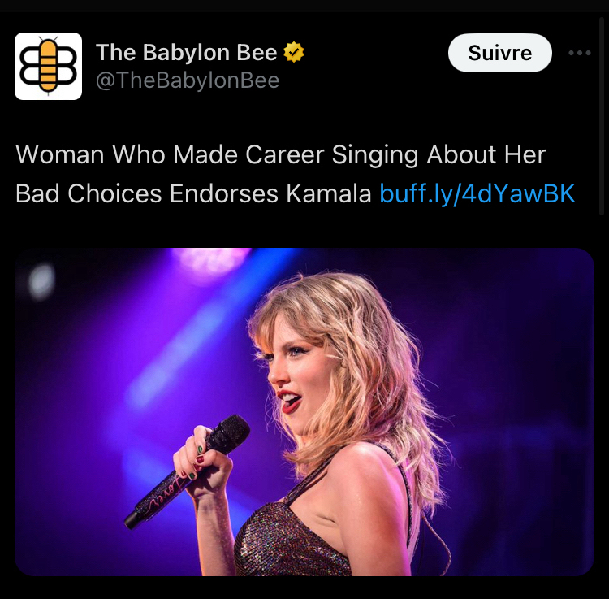Click the bee logo in avatar
The width and height of the screenshot is (609, 599).
tap(48, 66)
